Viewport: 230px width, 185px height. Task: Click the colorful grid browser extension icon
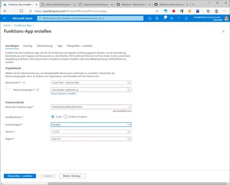tap(181, 11)
